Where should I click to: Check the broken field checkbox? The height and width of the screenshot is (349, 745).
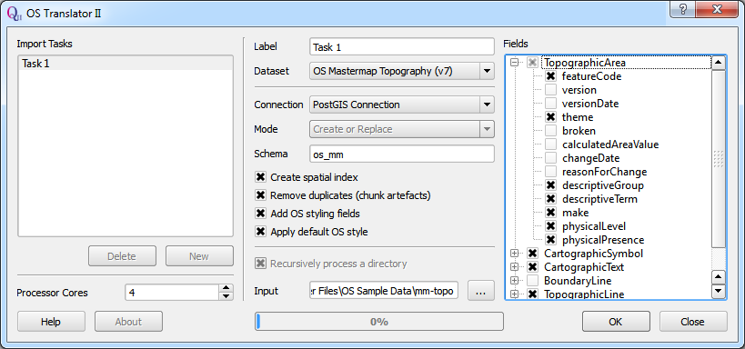click(x=550, y=131)
